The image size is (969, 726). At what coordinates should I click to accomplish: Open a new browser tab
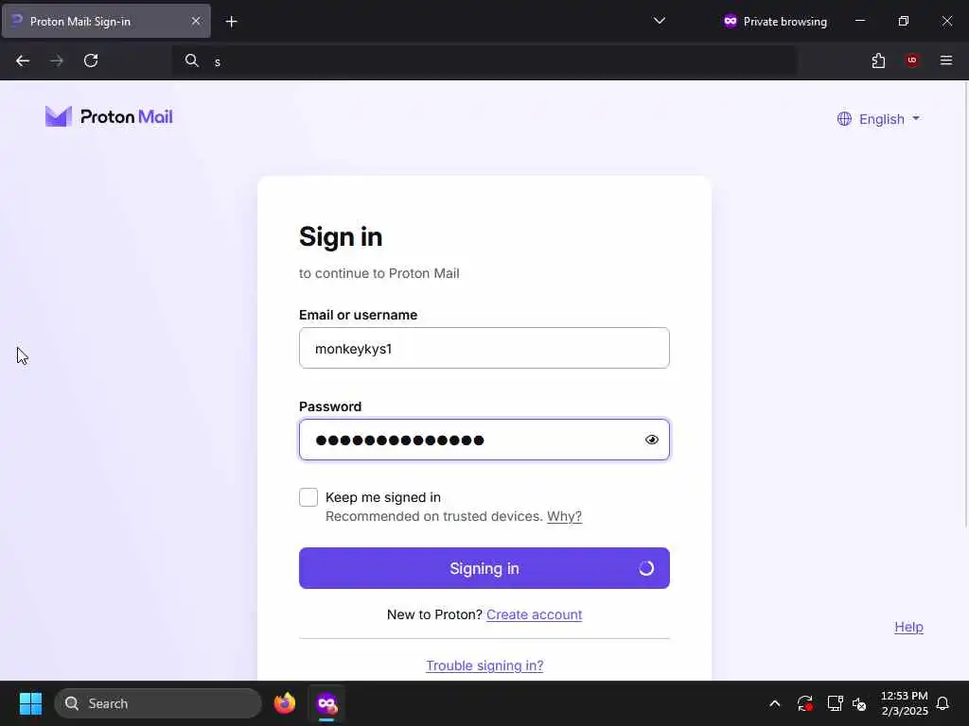(231, 22)
